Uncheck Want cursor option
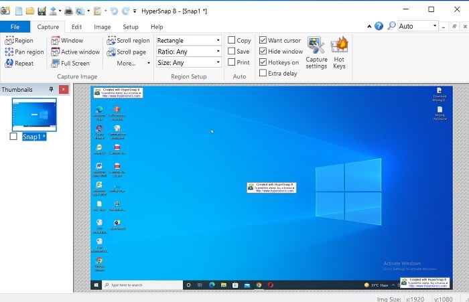The width and height of the screenshot is (469, 302). (x=263, y=40)
